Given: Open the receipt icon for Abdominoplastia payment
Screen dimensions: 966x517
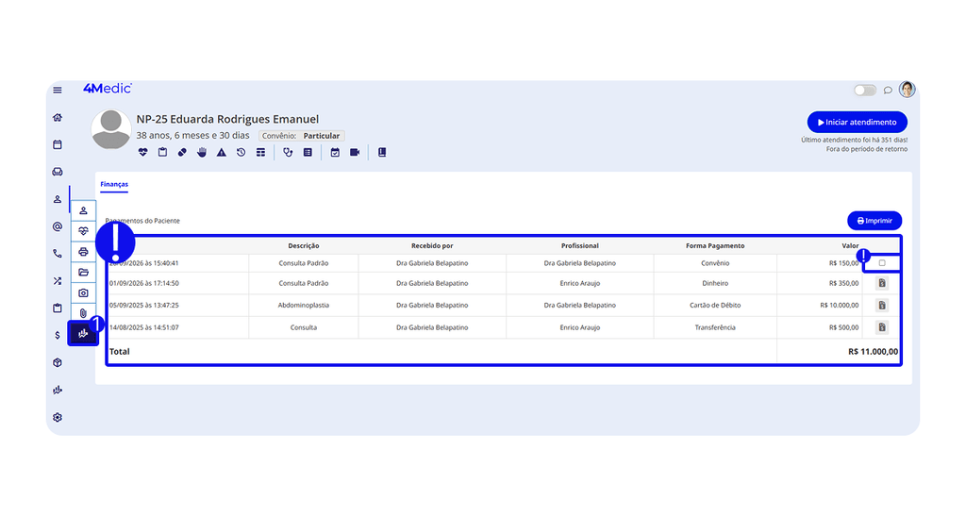Looking at the screenshot, I should pos(882,305).
